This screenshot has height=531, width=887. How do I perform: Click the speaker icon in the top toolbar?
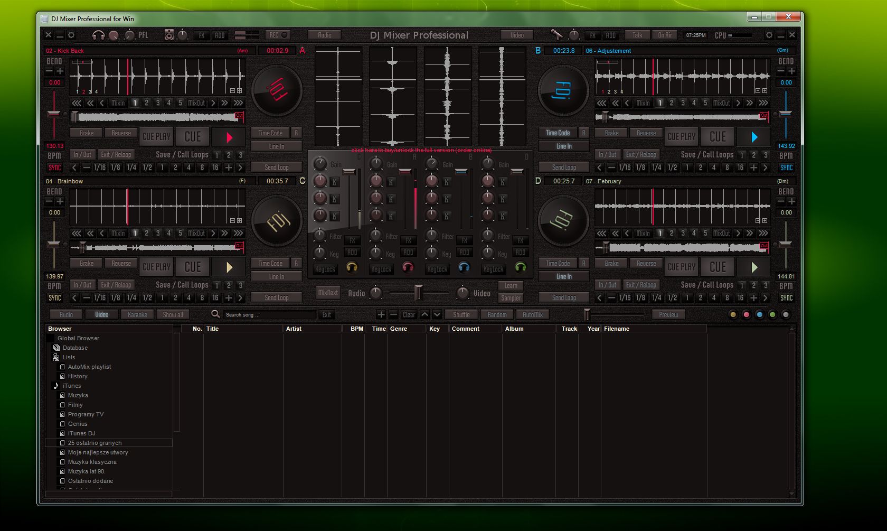169,35
